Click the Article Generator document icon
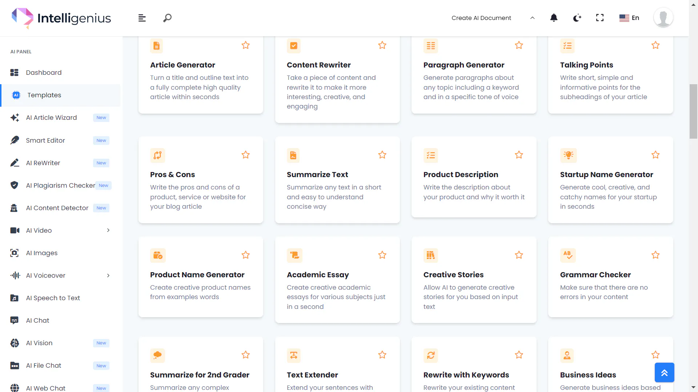698x392 pixels. coord(156,46)
